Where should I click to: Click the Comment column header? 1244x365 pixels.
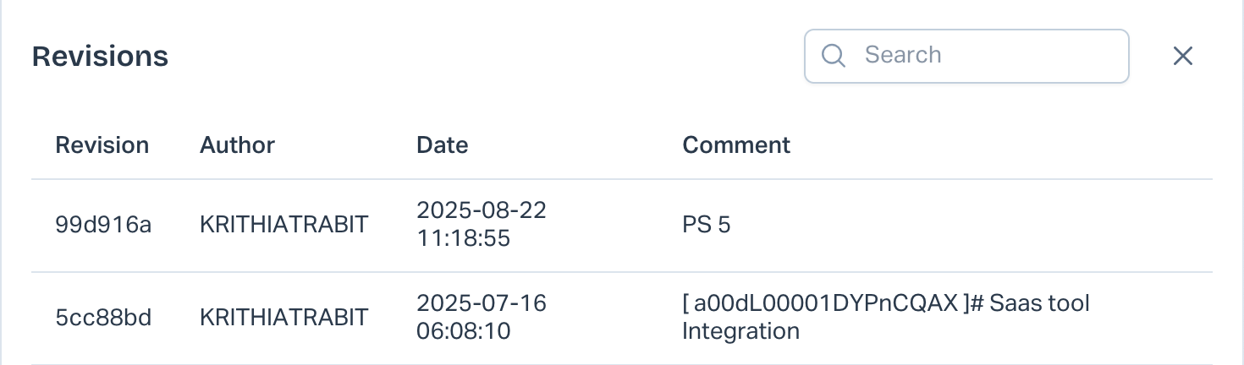tap(736, 145)
